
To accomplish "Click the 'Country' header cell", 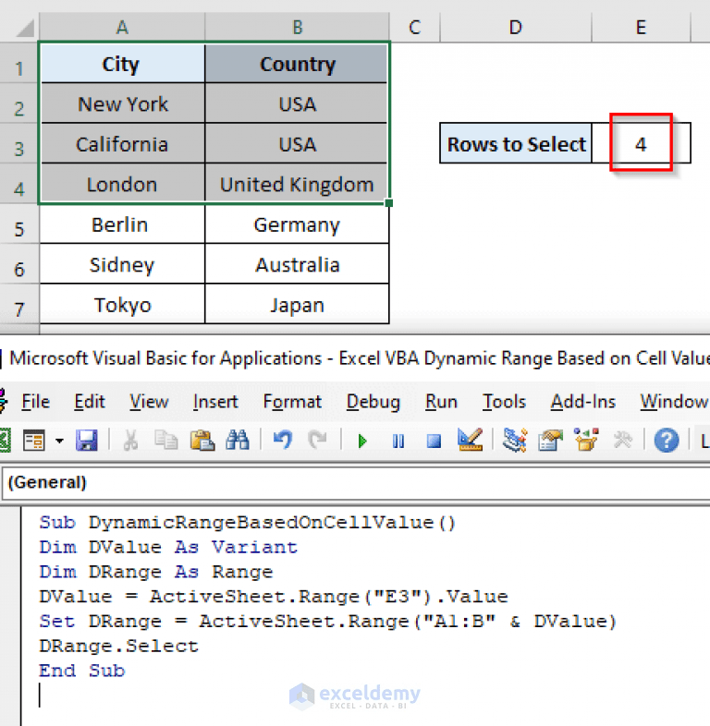I will [x=297, y=64].
